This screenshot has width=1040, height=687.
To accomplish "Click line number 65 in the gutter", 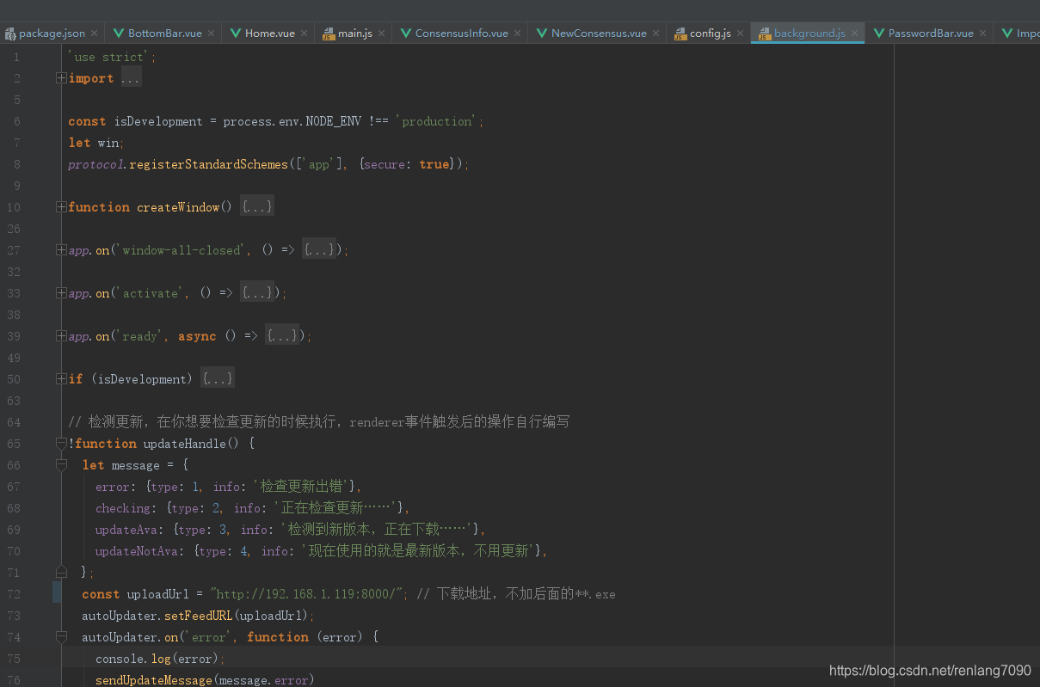I will click(14, 444).
